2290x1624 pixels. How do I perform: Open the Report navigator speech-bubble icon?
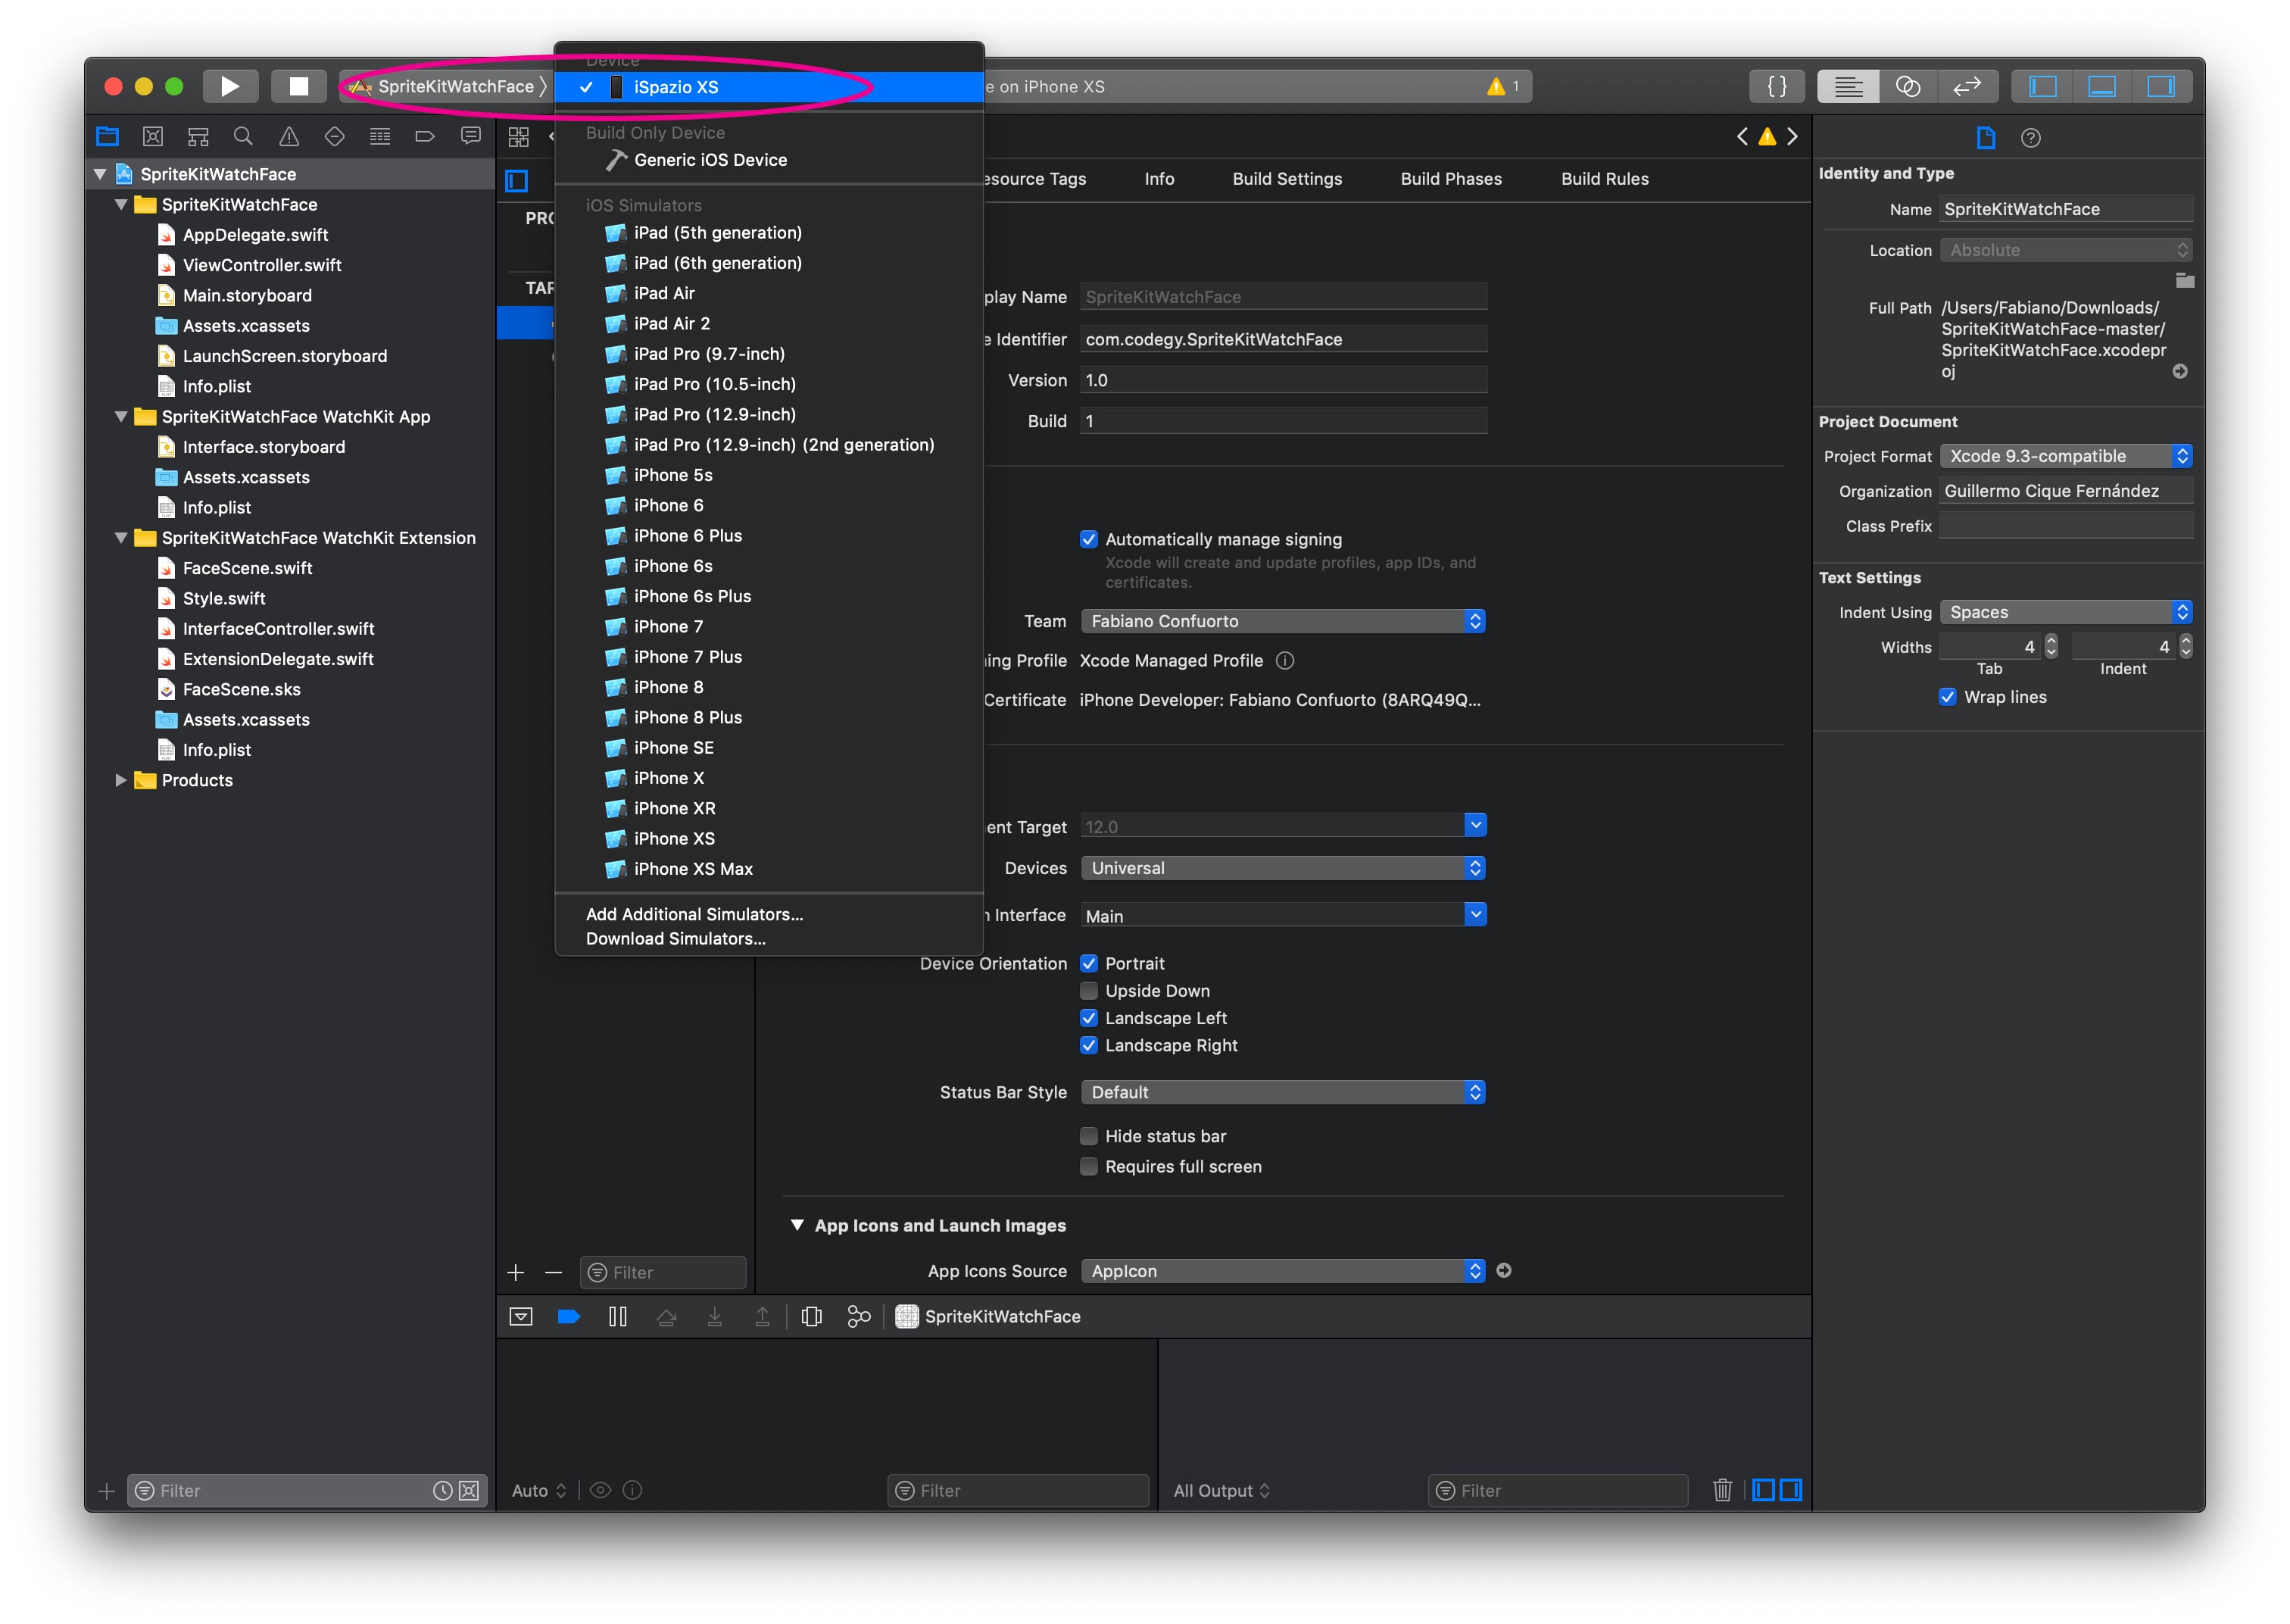471,136
